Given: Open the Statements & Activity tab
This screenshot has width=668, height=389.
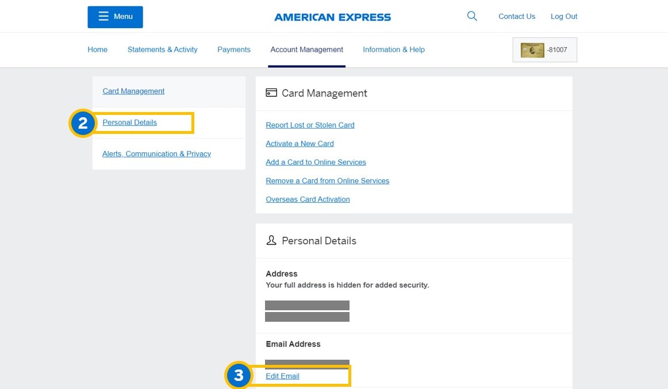Looking at the screenshot, I should pyautogui.click(x=162, y=49).
